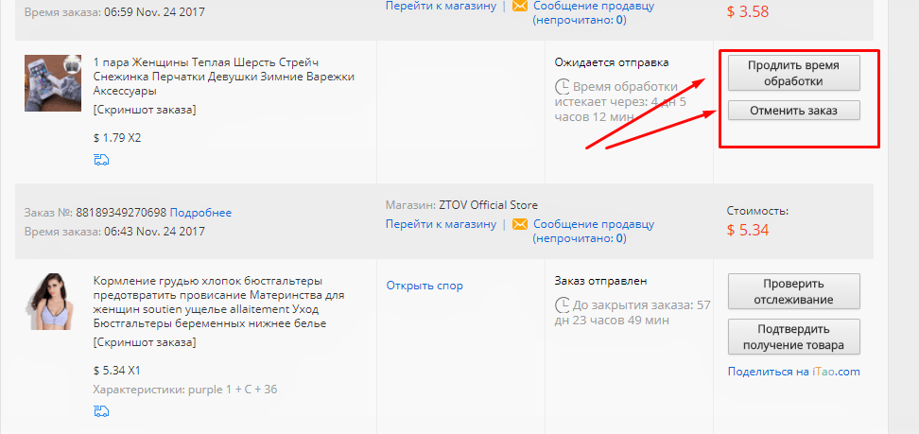
Task: Open Подробнее link for order 88189349270698
Action: 200,213
